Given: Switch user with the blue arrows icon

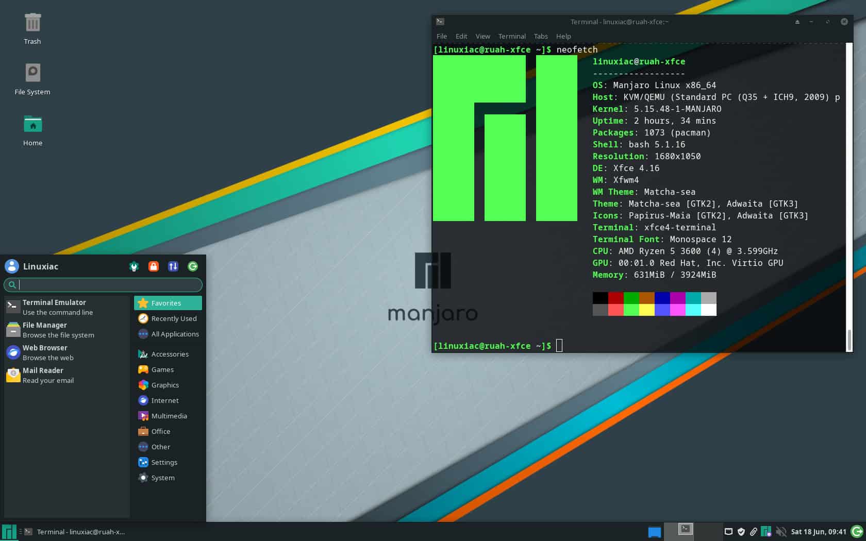Looking at the screenshot, I should tap(173, 266).
